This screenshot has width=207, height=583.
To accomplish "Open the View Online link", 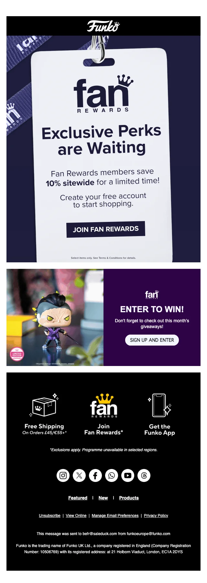I will pos(76,516).
